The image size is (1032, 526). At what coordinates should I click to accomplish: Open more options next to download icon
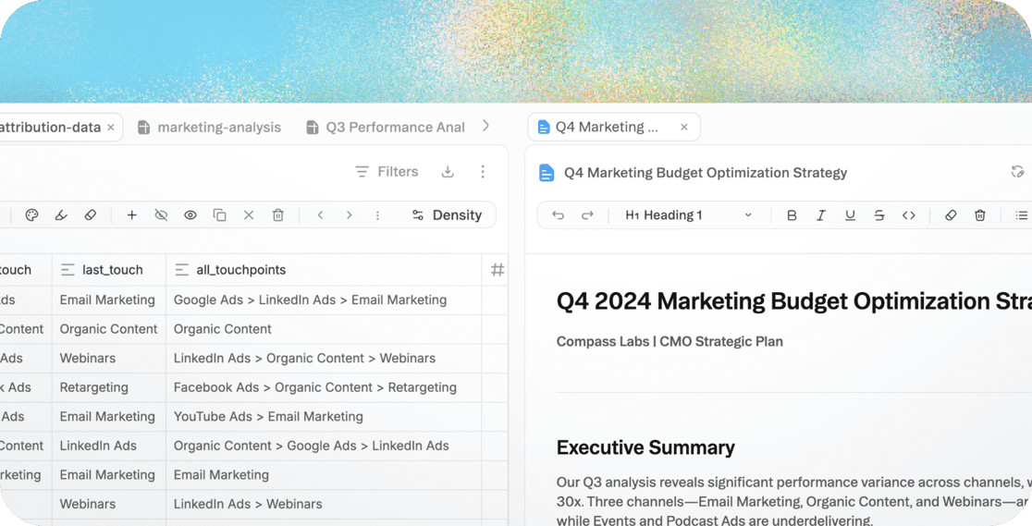tap(483, 172)
